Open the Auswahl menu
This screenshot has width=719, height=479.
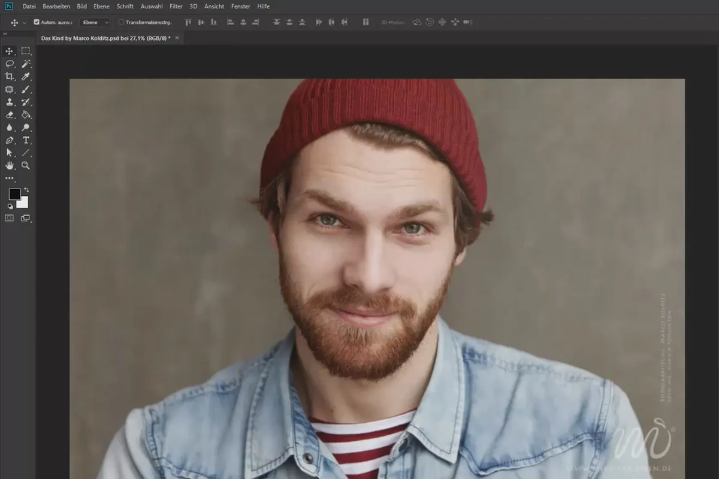[x=152, y=6]
